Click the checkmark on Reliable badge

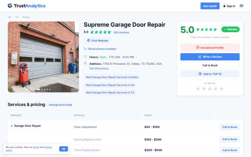coord(225,29)
